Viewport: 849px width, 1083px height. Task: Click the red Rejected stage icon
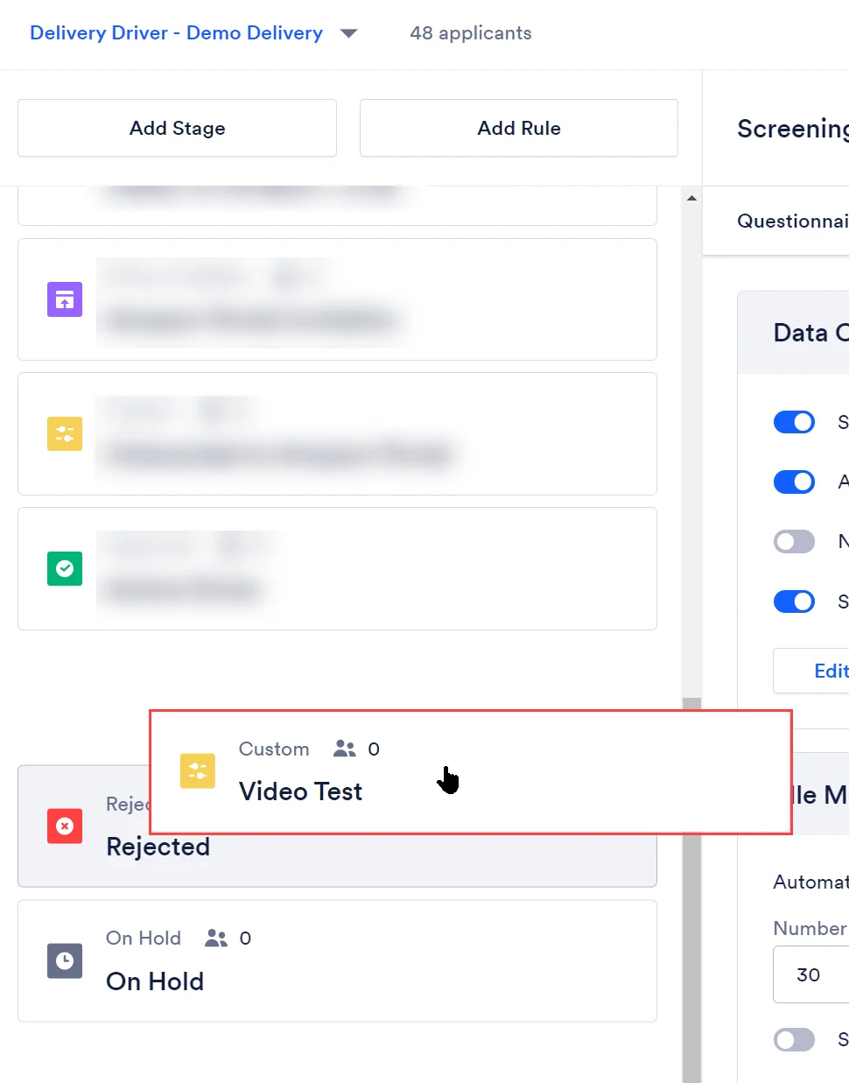click(x=65, y=826)
